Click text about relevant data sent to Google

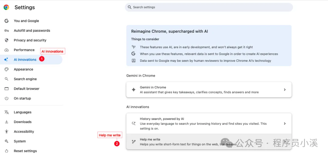pyautogui.click(x=209, y=54)
